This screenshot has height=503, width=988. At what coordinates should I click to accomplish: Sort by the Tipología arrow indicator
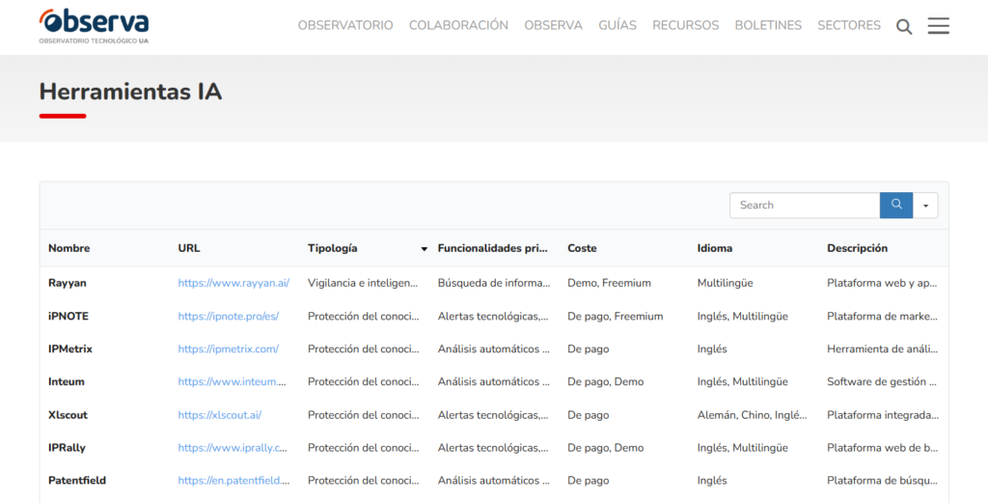point(425,249)
